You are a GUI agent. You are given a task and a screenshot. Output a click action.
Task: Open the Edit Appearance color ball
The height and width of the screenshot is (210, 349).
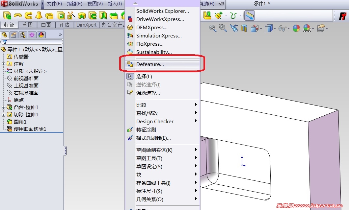tap(296, 28)
